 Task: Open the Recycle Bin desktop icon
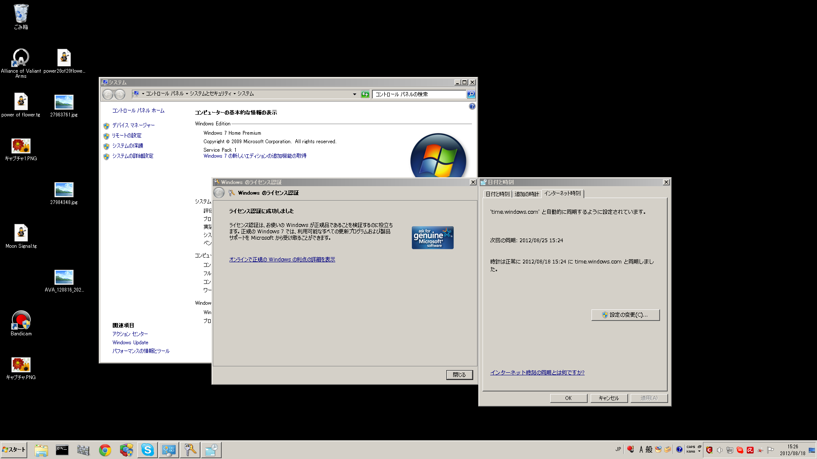tap(21, 17)
